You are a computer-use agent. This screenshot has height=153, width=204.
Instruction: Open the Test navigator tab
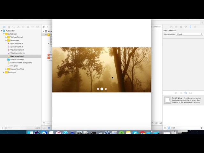click(23, 27)
